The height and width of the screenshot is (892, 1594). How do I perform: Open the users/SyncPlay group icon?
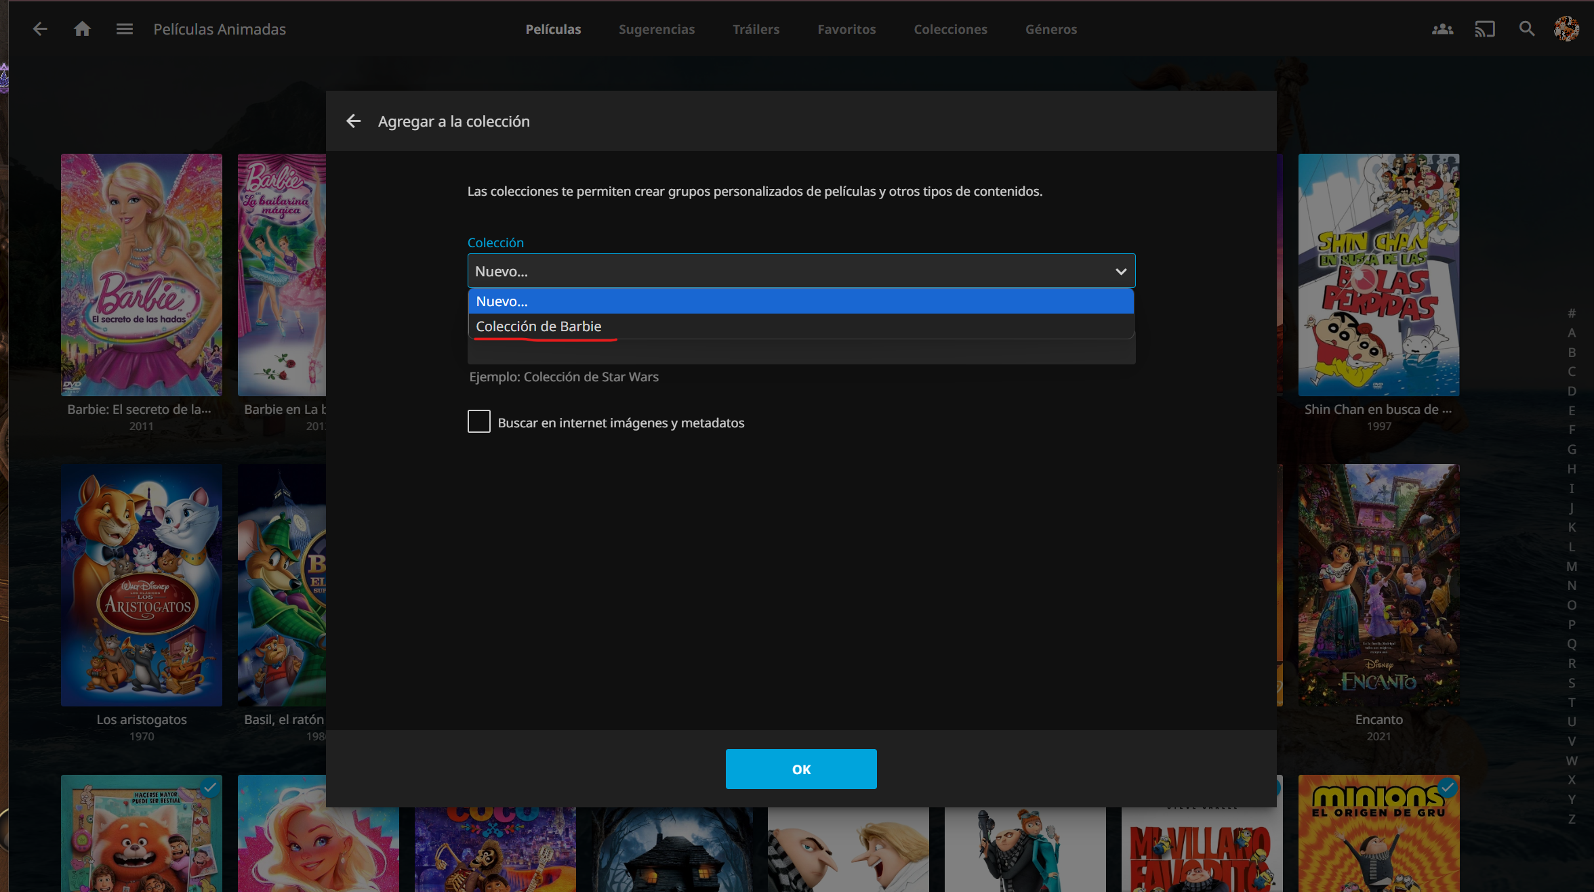pyautogui.click(x=1442, y=29)
